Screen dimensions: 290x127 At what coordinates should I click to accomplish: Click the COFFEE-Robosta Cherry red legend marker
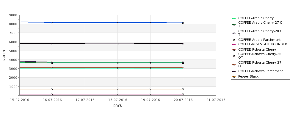(x=234, y=50)
